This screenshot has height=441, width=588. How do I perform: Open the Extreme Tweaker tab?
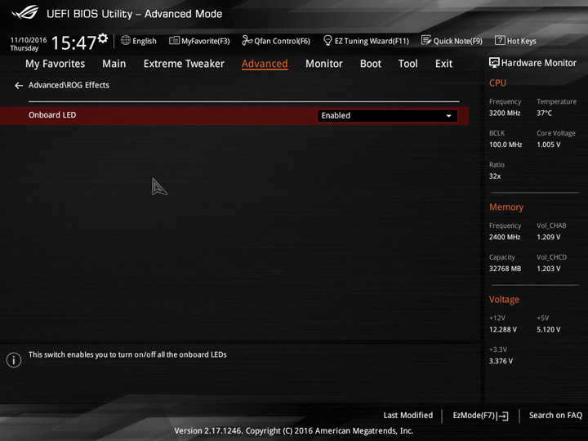click(184, 64)
